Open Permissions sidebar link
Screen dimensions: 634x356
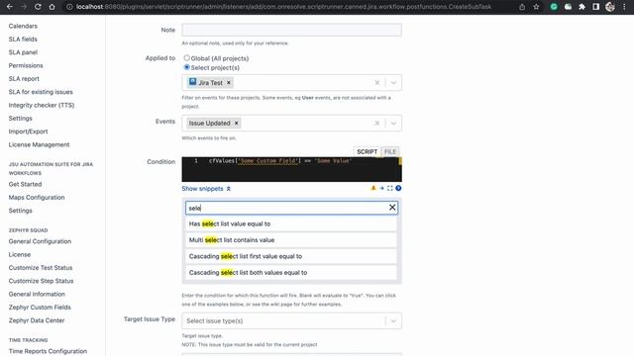click(26, 65)
